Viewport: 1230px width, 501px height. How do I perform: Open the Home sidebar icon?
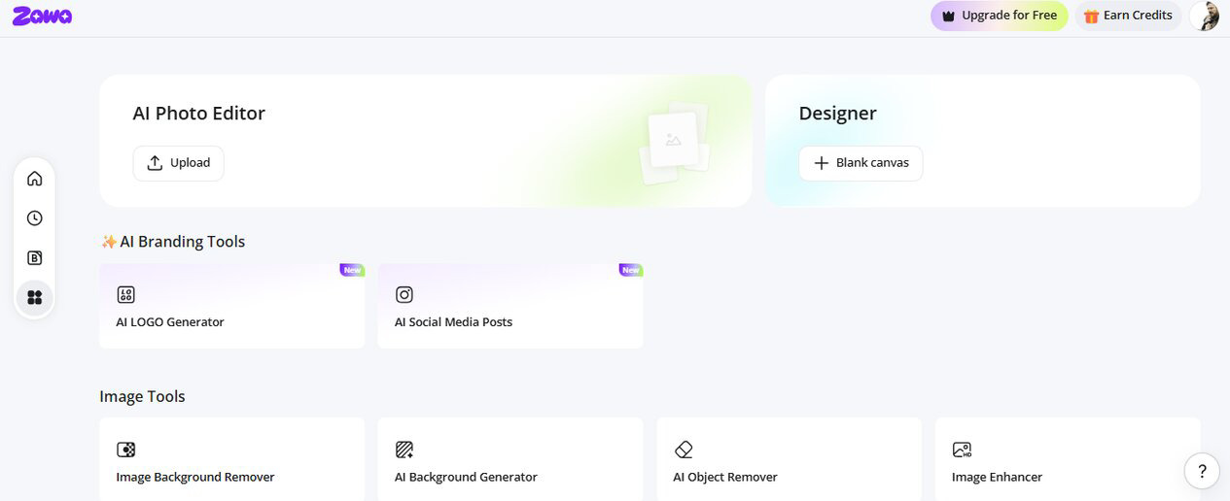35,179
